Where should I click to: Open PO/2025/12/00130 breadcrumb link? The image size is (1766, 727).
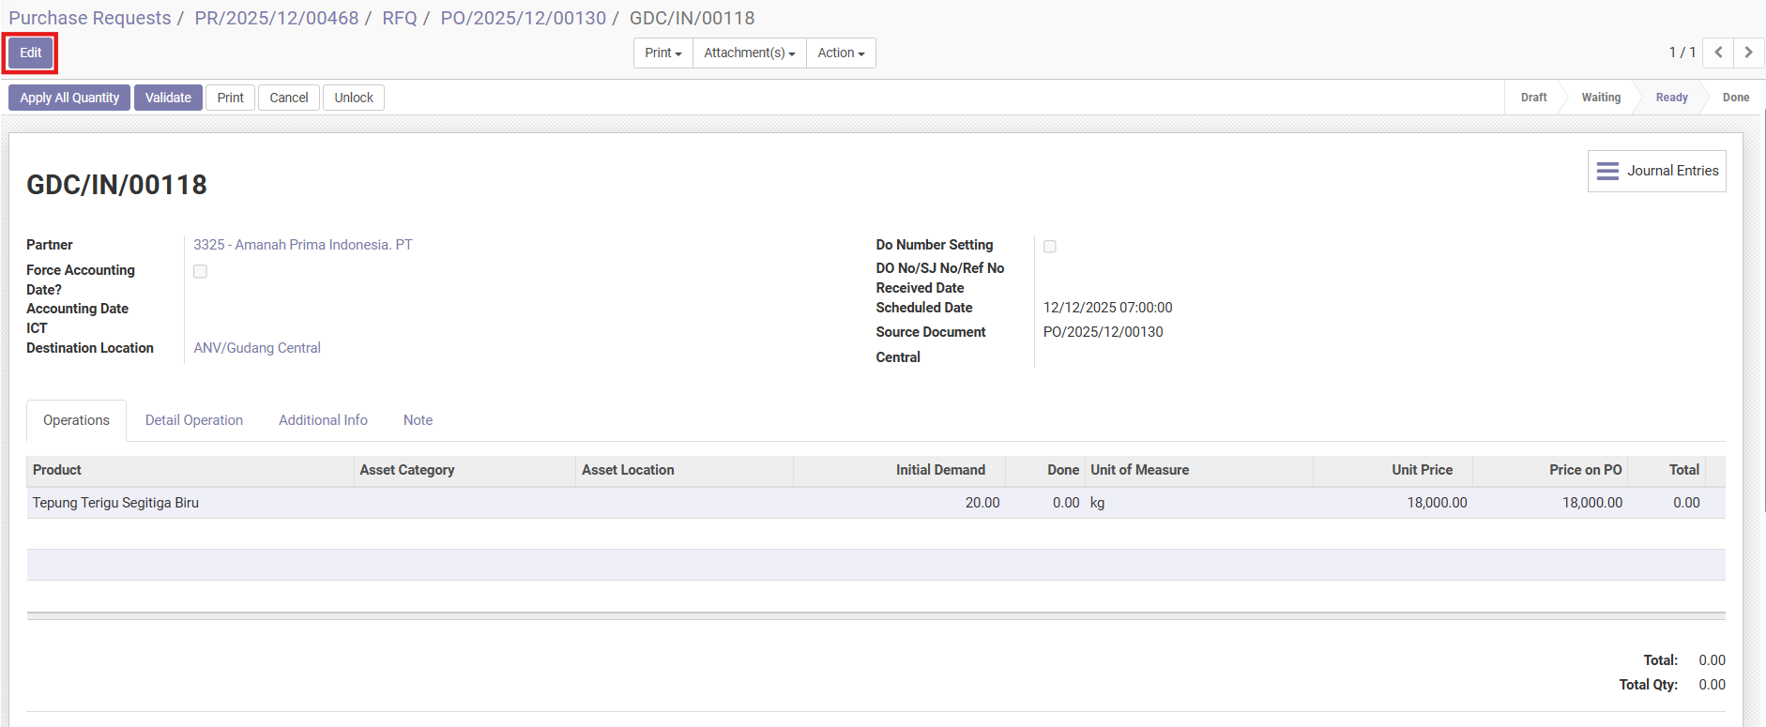tap(523, 18)
